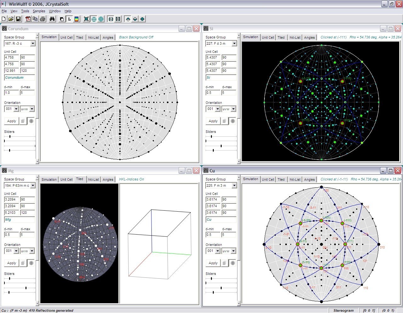Screen dimensions: 403x313
Task: Open Corundum uvw orientation type dropdown
Action: pyautogui.click(x=32, y=109)
